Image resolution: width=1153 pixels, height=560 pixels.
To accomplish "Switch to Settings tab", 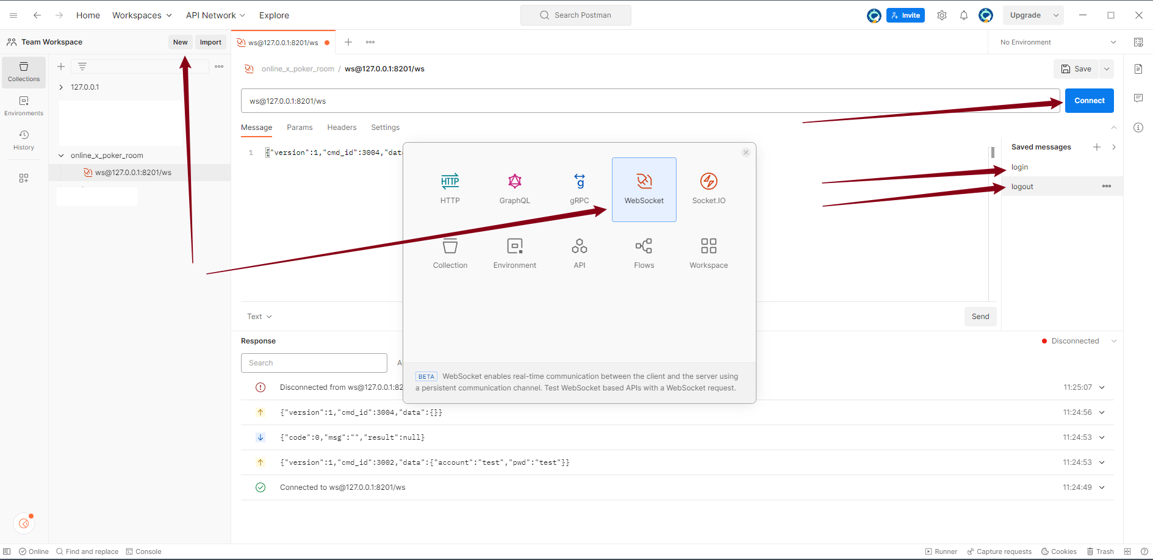I will (x=386, y=127).
